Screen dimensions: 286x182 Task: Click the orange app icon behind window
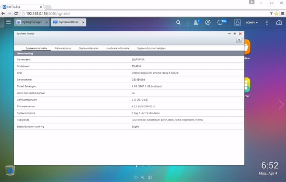247,47
